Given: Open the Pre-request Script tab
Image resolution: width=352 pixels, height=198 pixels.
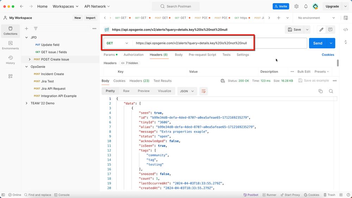Looking at the screenshot, I should tap(202, 55).
